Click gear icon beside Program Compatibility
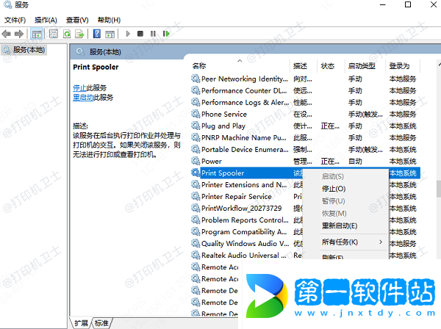The height and width of the screenshot is (329, 441). coord(196,231)
